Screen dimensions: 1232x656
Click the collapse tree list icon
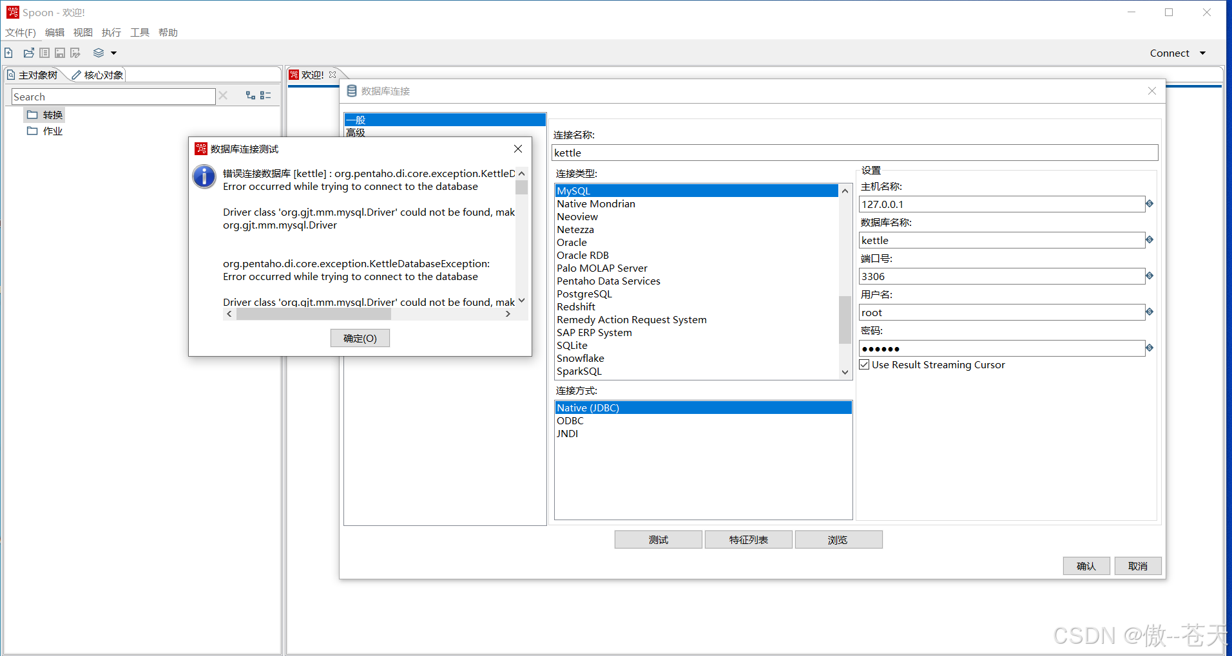point(265,95)
